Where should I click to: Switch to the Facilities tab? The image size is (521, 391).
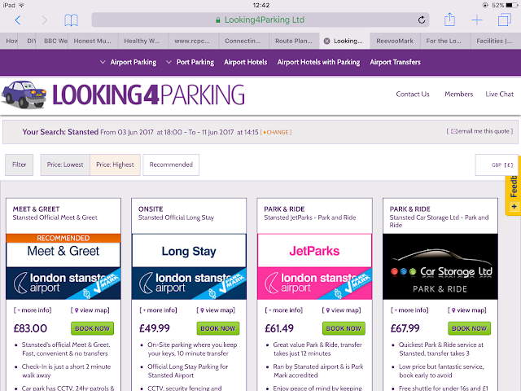[x=494, y=41]
